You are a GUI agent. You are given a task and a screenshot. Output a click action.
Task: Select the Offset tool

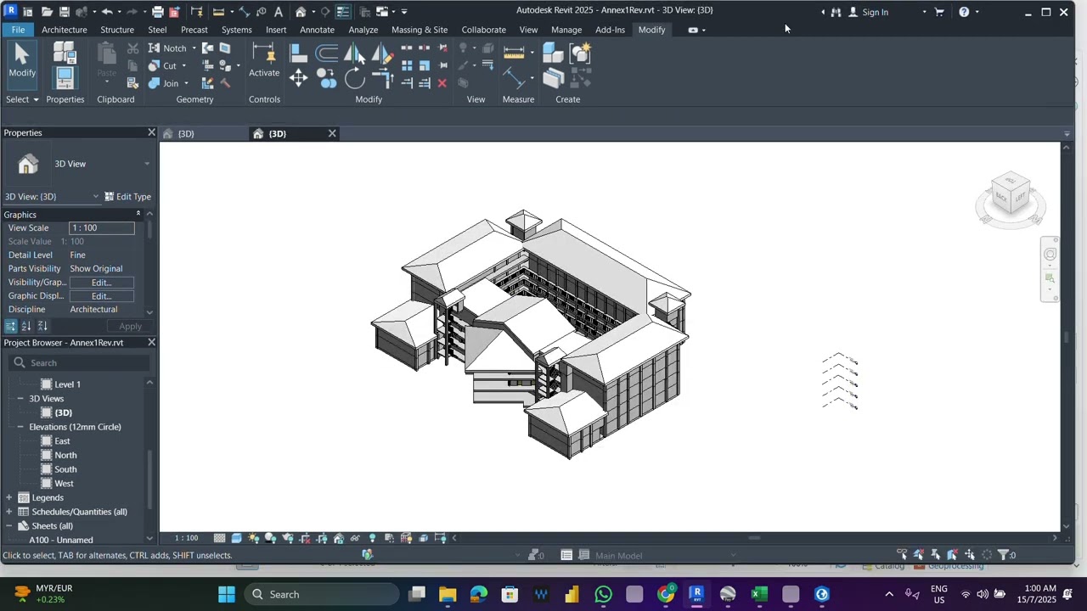(327, 53)
